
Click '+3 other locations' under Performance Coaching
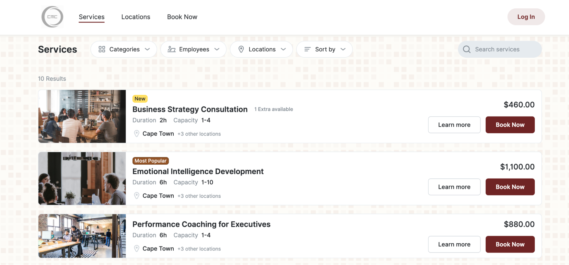(199, 249)
